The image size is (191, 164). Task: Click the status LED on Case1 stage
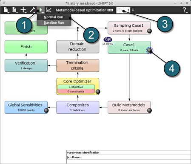[149, 50]
